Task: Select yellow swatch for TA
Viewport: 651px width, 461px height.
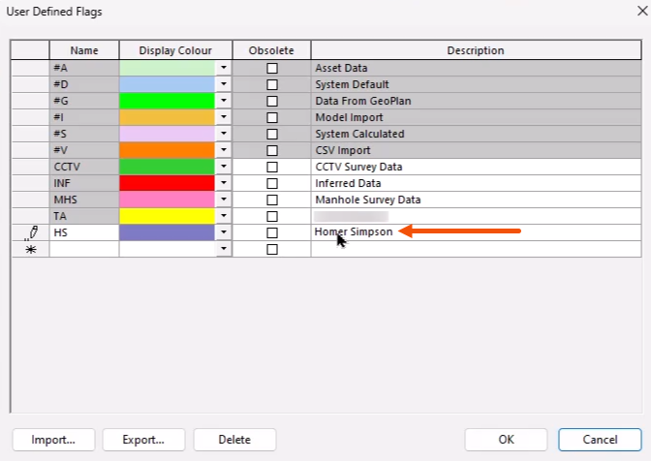Action: point(168,216)
